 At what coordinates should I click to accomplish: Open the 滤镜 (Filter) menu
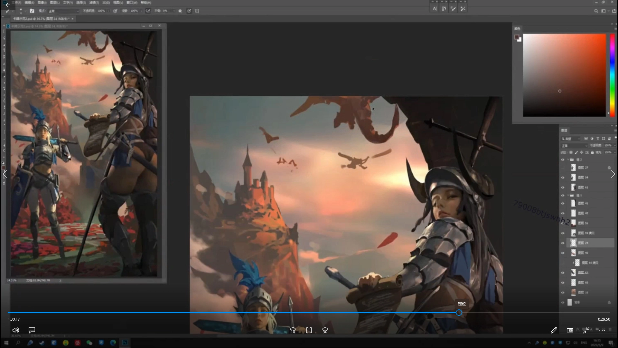click(94, 3)
